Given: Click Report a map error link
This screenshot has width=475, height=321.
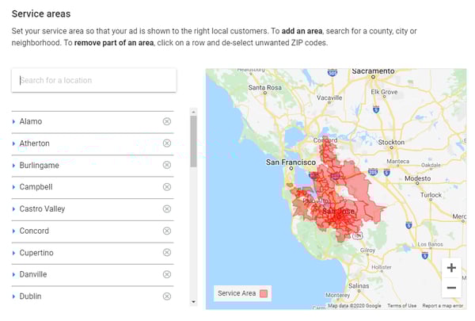Looking at the screenshot, I should click(443, 305).
